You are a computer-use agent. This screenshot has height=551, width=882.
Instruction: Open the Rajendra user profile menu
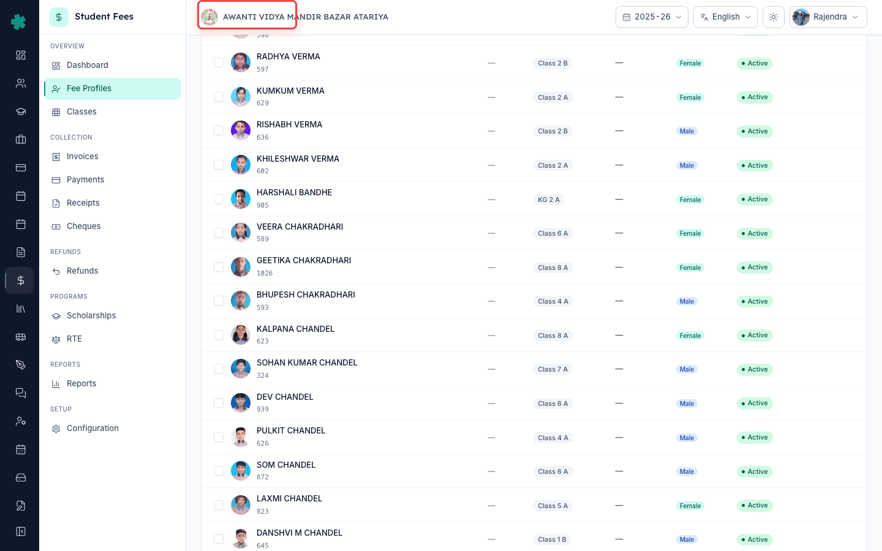(828, 17)
